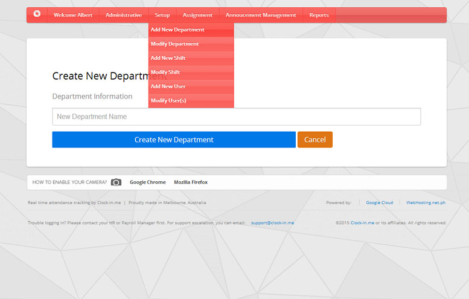The image size is (469, 299).
Task: Click HOW TO ENABLE YOUR CAMERA? text
Action: pos(69,182)
